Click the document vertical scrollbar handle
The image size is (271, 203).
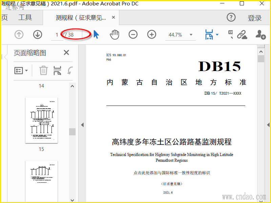coord(261,59)
